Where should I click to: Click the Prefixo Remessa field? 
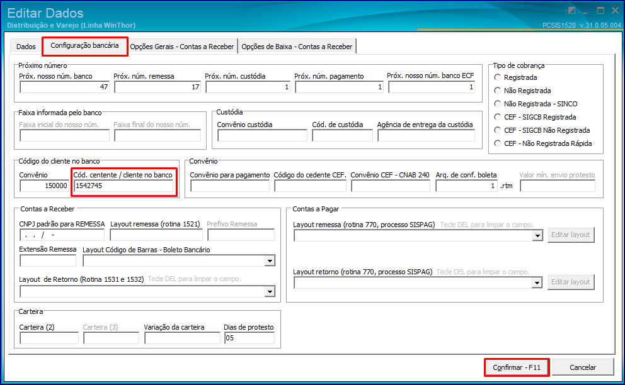point(241,235)
